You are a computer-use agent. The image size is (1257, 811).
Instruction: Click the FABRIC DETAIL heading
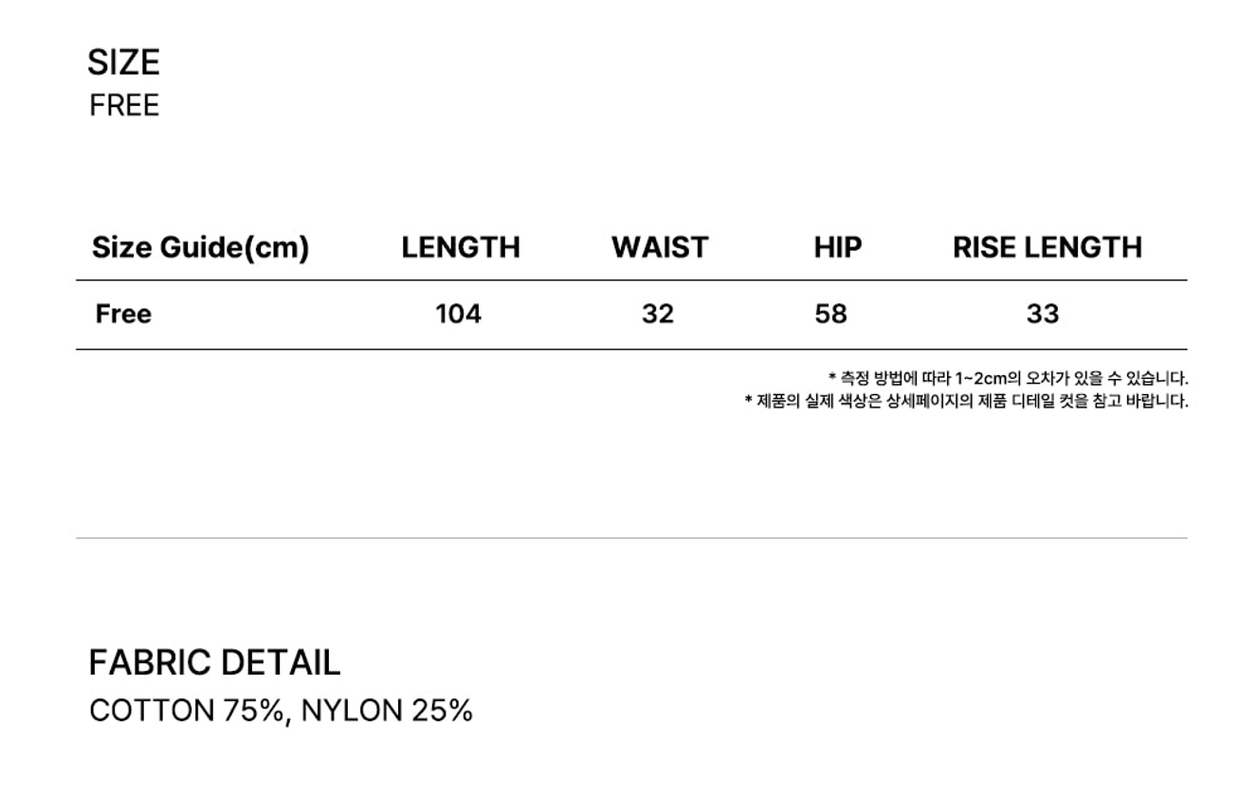pyautogui.click(x=214, y=662)
